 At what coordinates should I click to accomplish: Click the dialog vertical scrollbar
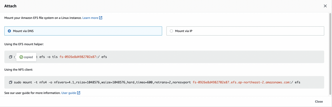point(330,53)
